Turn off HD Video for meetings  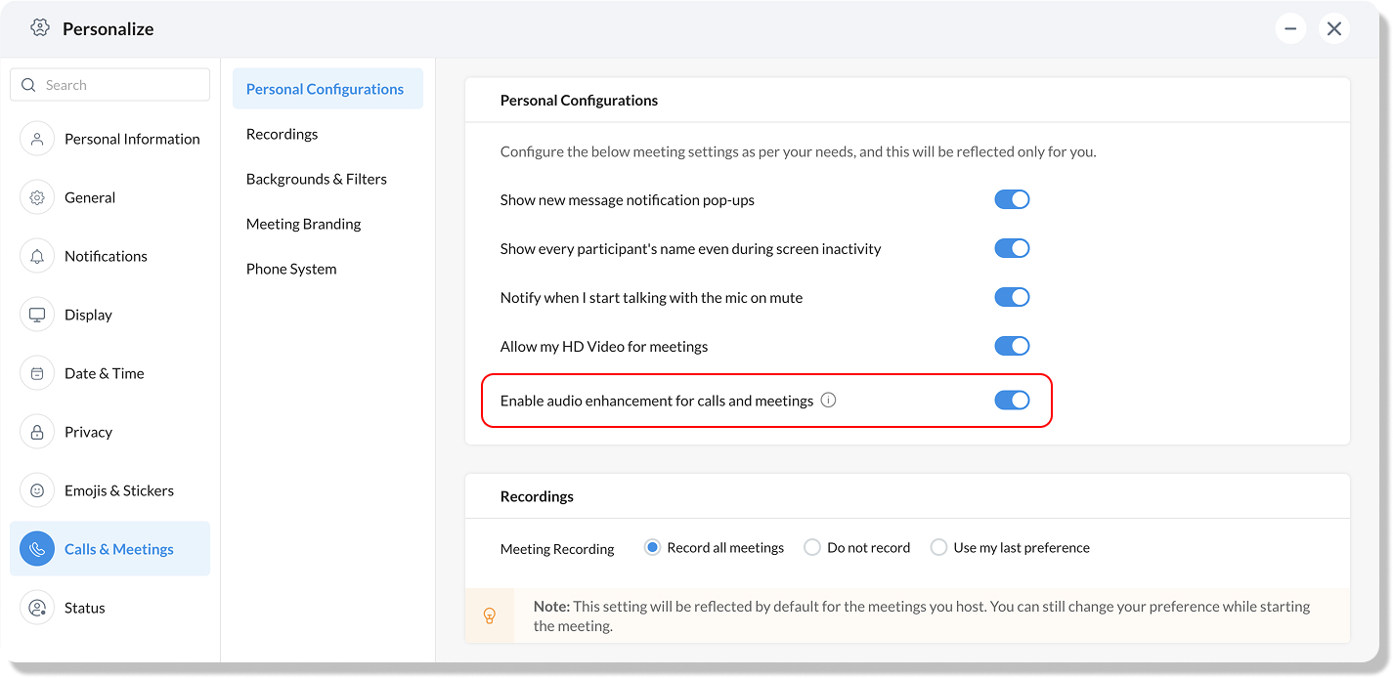click(1012, 346)
